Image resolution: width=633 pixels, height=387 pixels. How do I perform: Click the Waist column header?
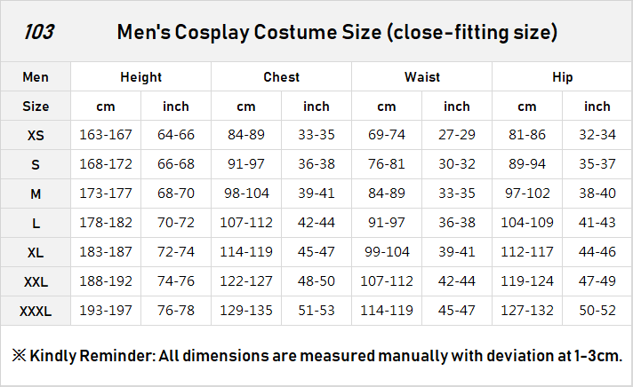[421, 77]
